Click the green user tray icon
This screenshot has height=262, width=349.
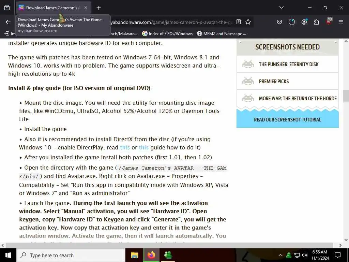point(289,255)
